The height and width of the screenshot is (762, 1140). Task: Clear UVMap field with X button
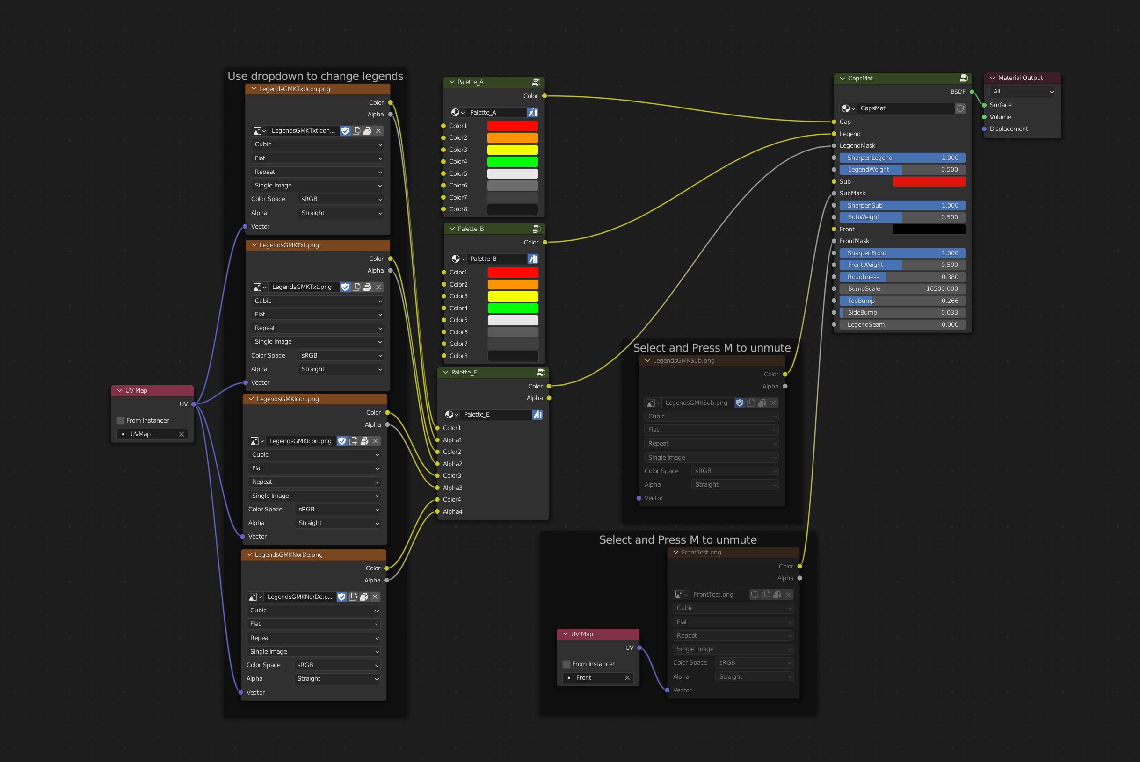[182, 434]
